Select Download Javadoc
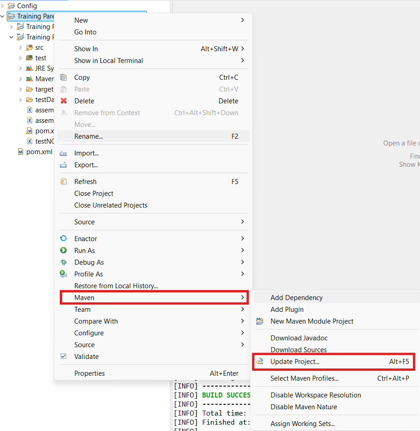Image resolution: width=420 pixels, height=431 pixels. pyautogui.click(x=337, y=338)
